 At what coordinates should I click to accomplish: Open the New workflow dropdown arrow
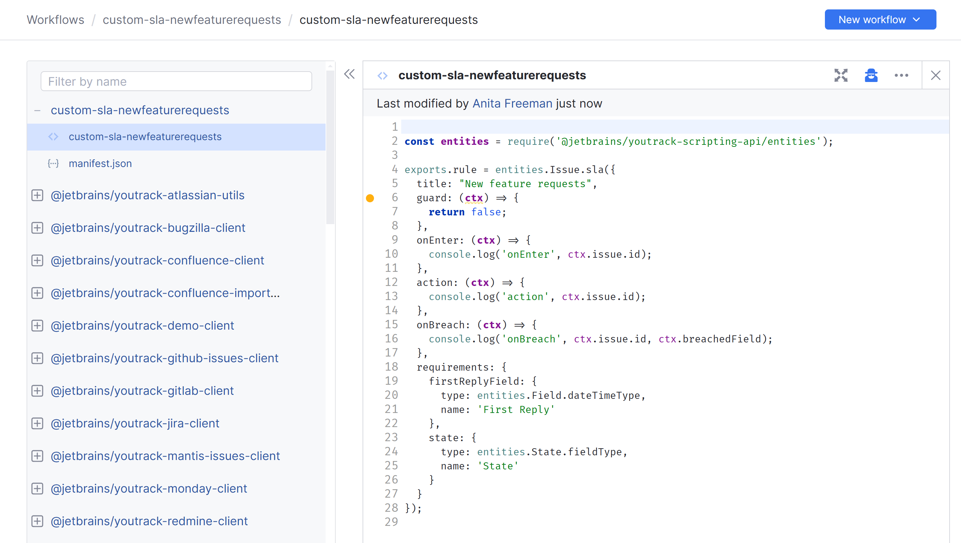pos(917,19)
